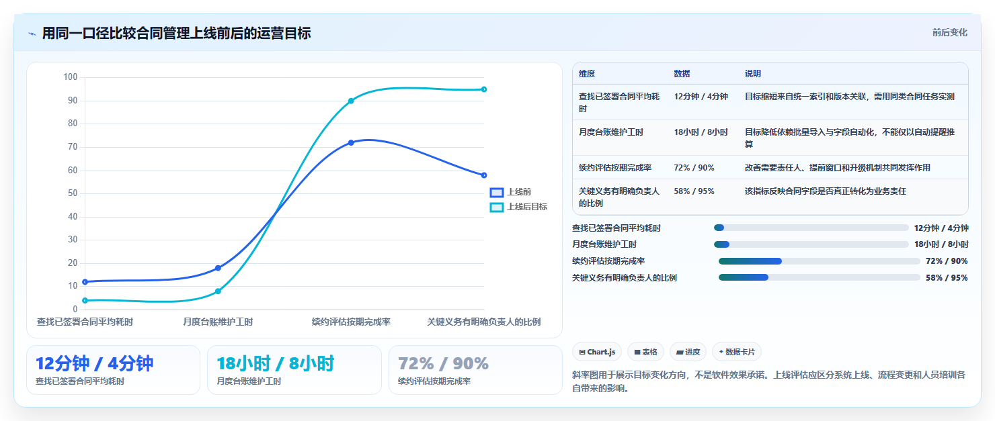Select the Chart.js chip
995x421 pixels.
597,352
